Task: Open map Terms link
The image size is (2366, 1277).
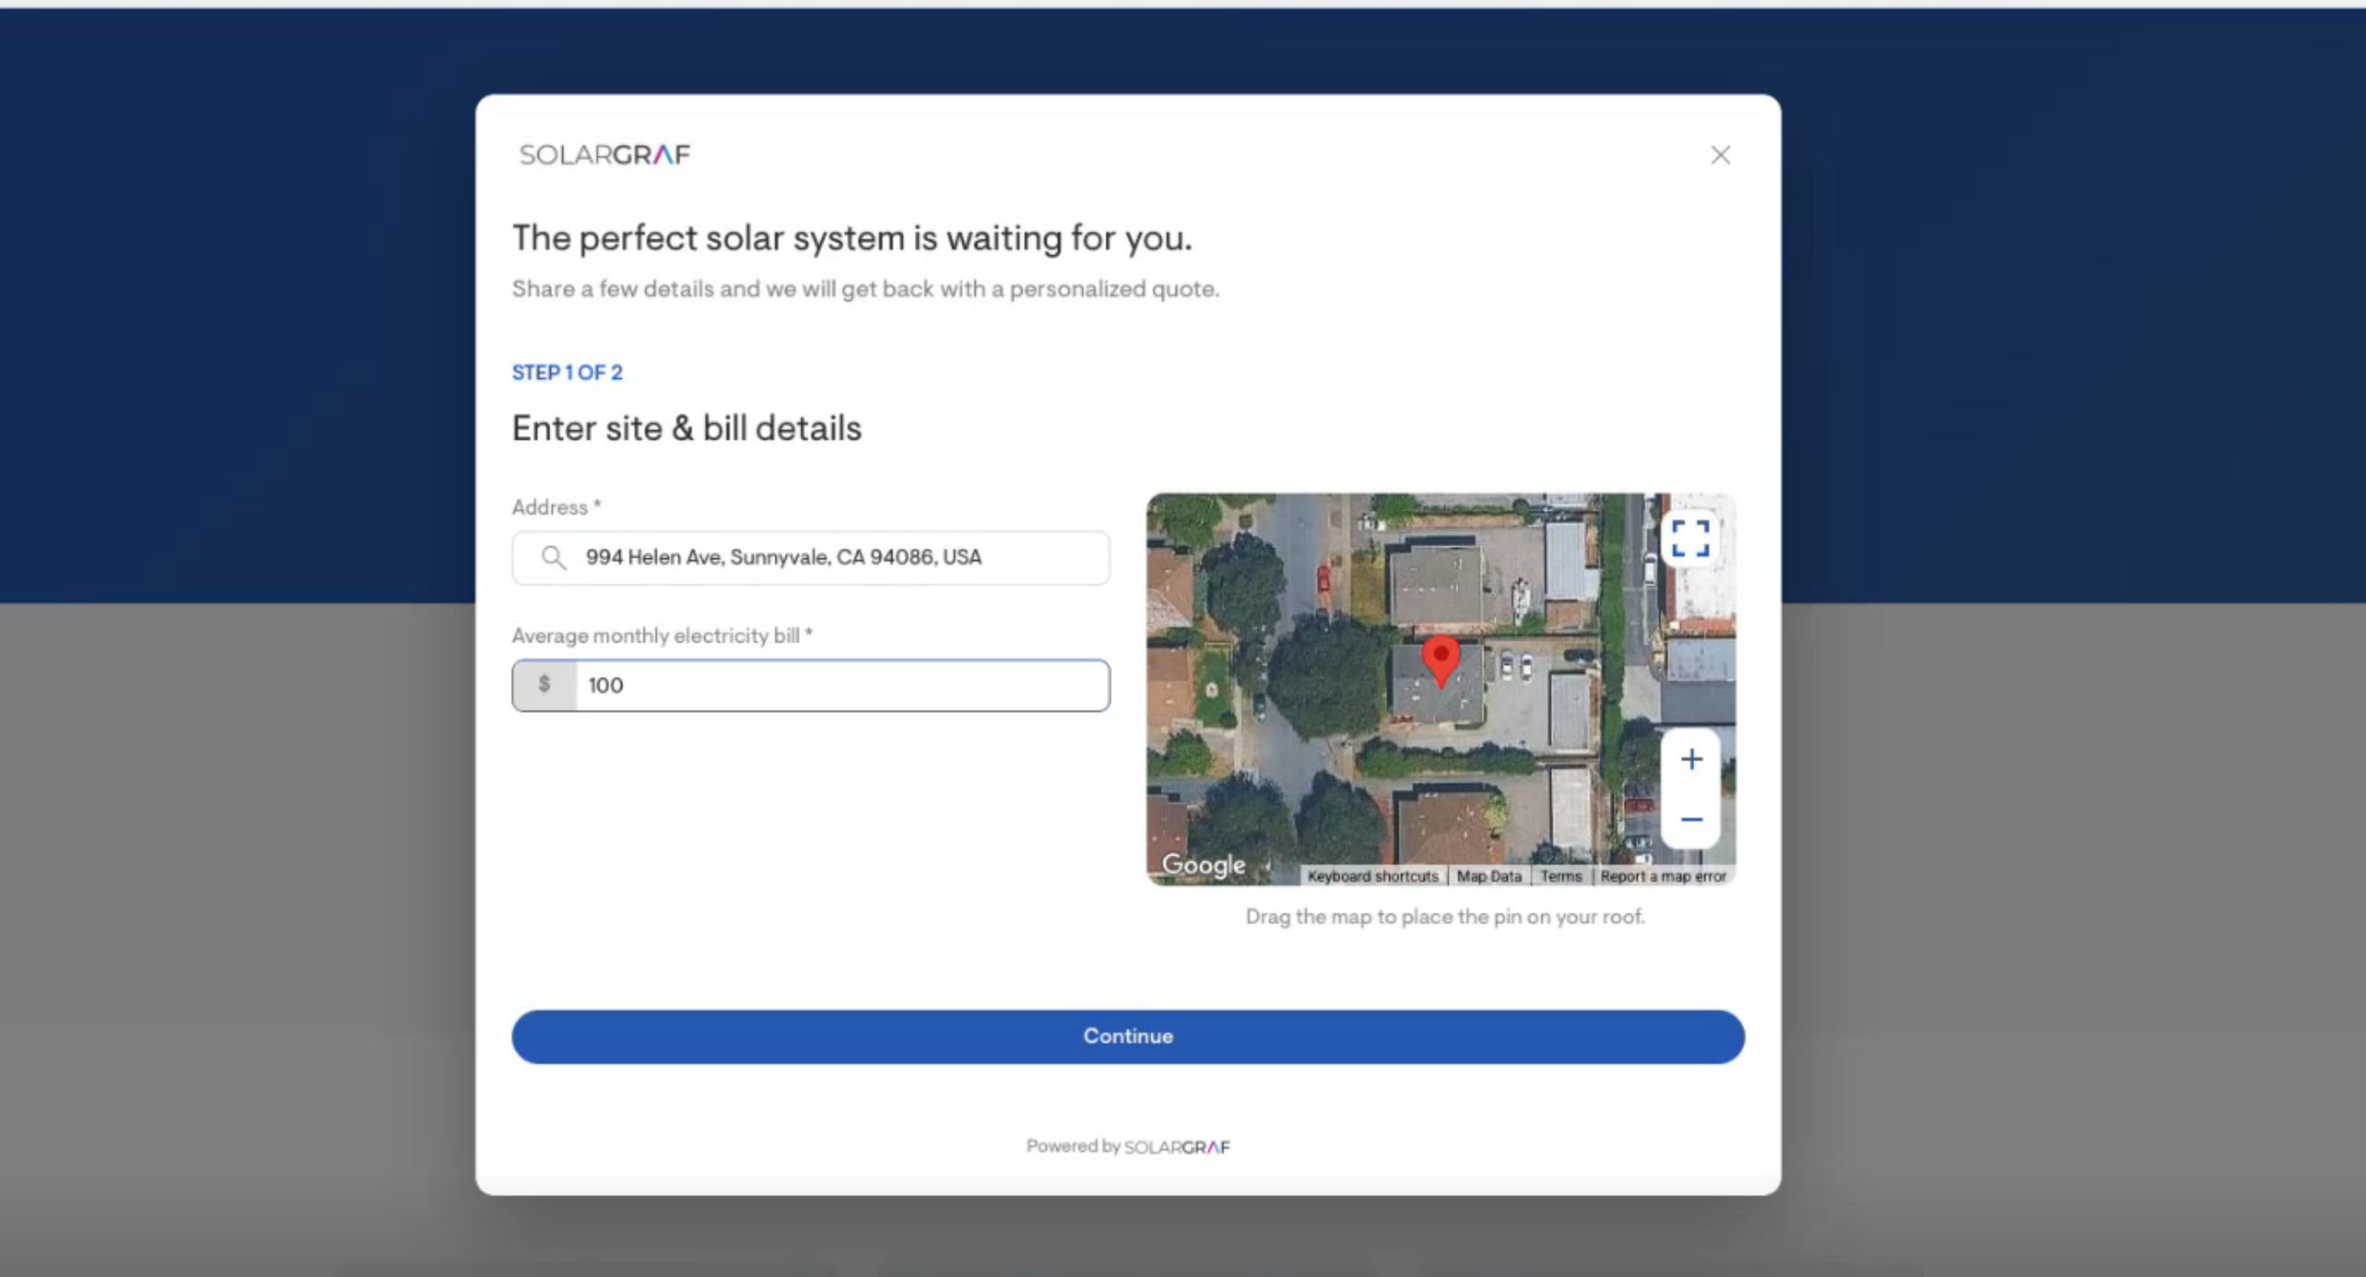Action: (x=1560, y=876)
